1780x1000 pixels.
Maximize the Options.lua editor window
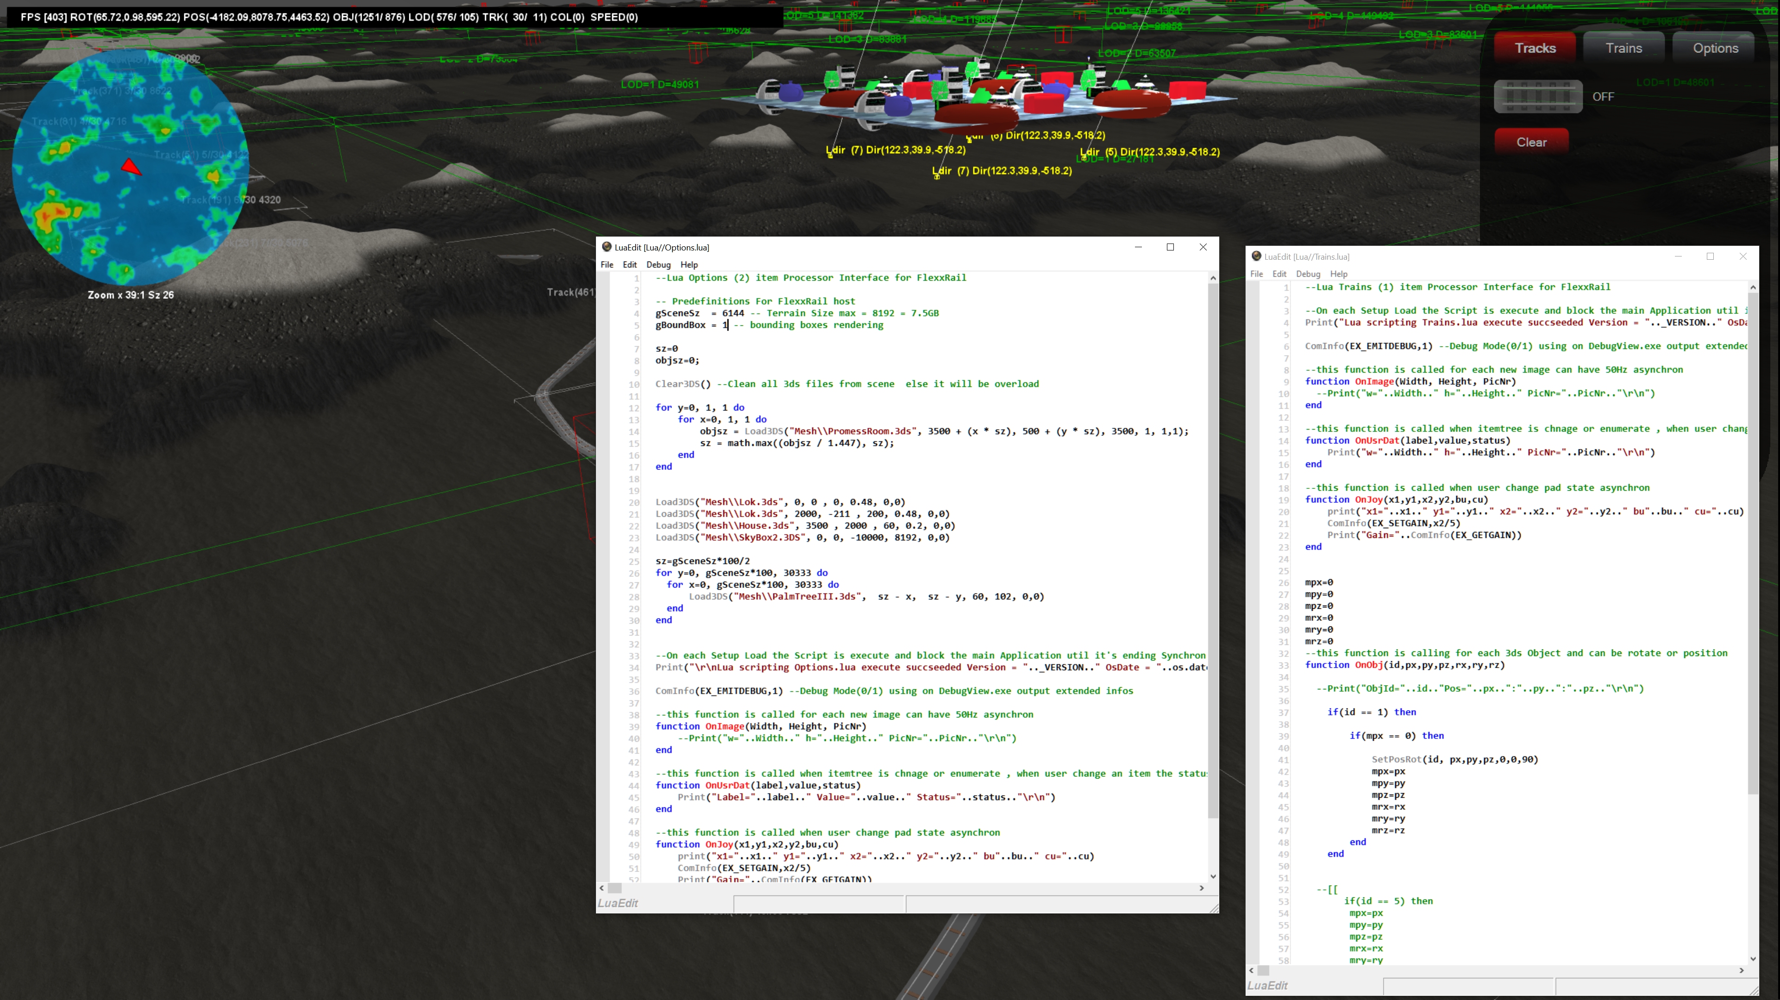1170,247
